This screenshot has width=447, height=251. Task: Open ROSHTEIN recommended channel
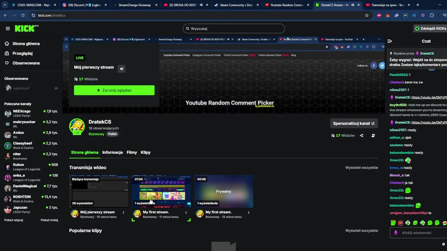31,199
